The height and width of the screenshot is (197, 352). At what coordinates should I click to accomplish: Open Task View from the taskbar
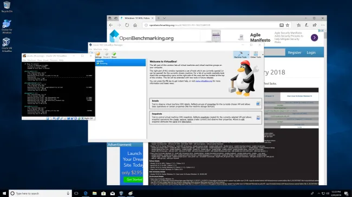coord(76,193)
